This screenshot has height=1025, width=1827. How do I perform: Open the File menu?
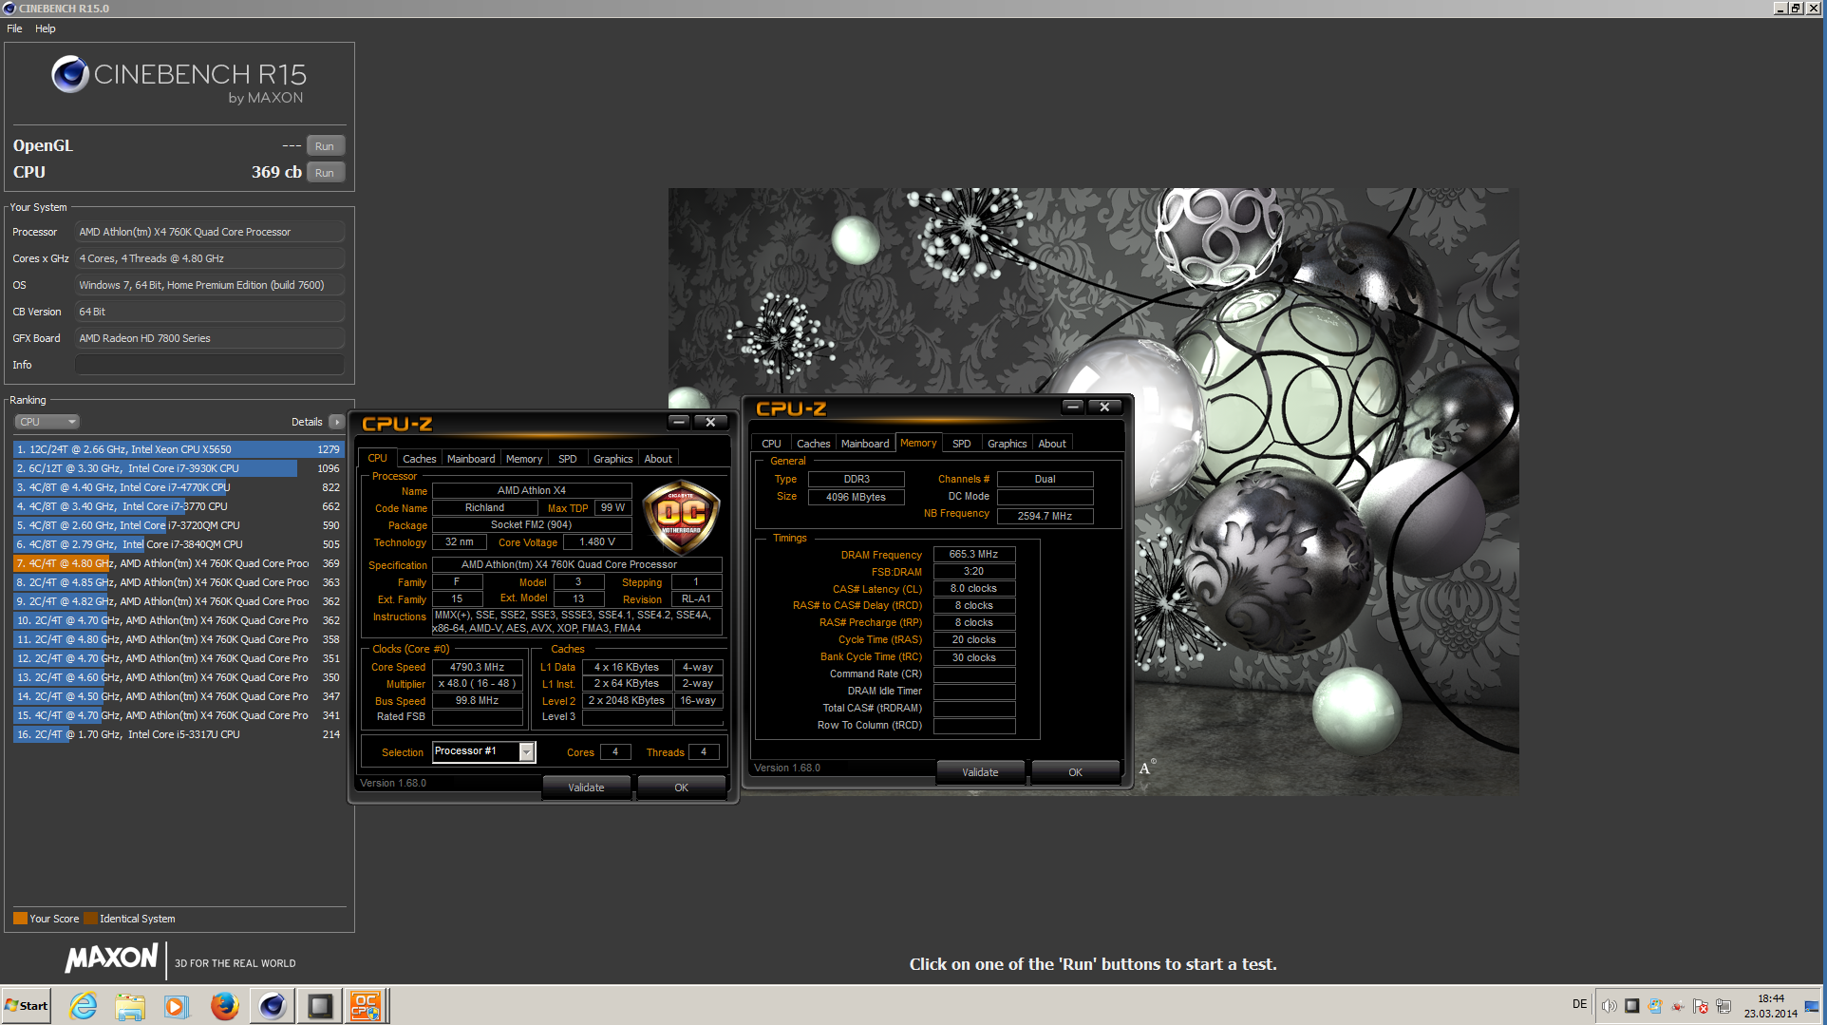click(x=14, y=28)
